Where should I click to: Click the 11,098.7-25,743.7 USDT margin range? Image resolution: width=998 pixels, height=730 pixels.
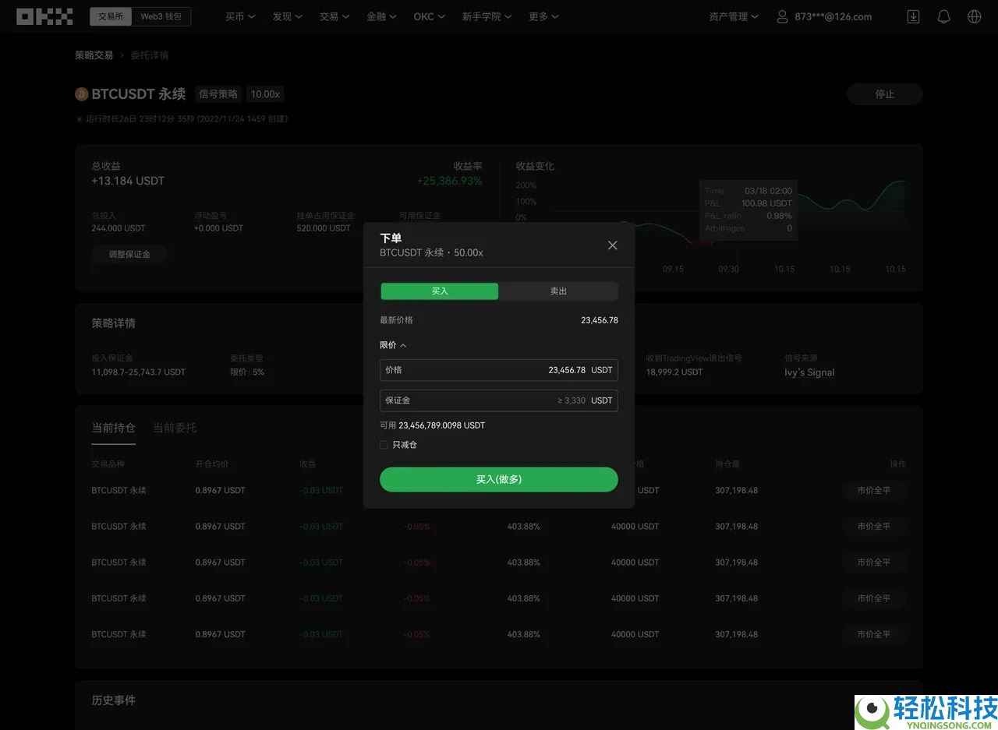point(138,372)
